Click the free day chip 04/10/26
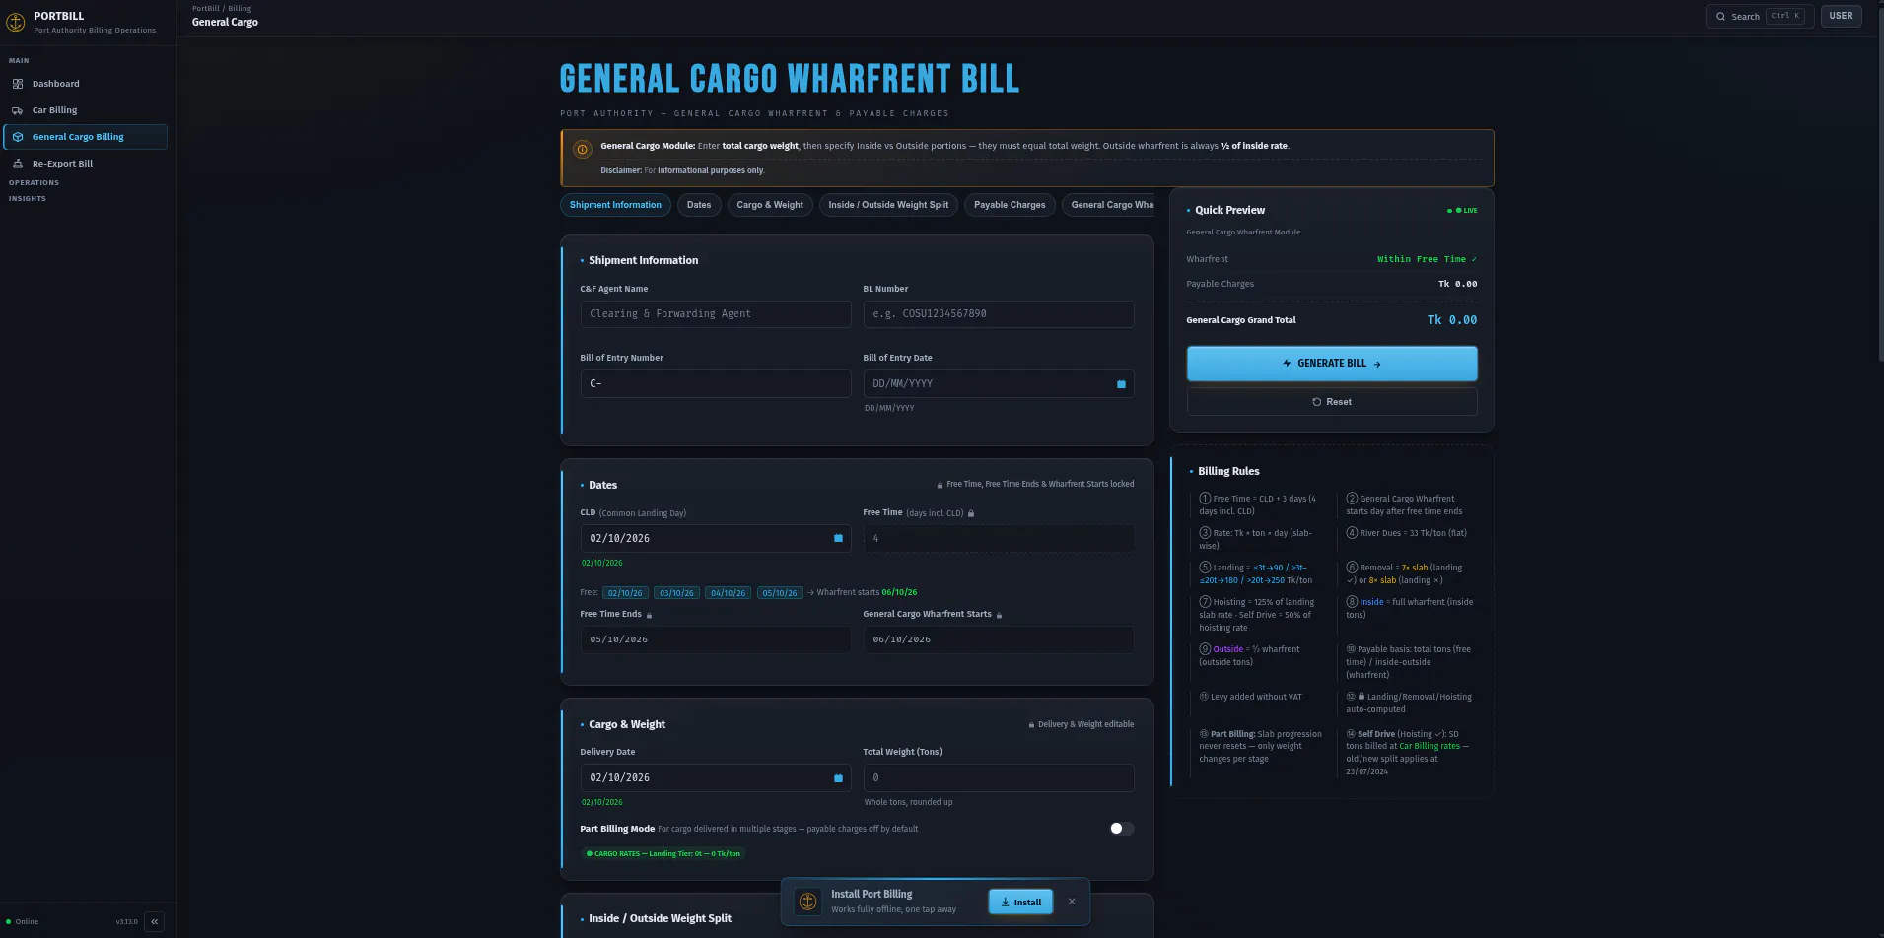This screenshot has width=1884, height=938. [x=729, y=593]
